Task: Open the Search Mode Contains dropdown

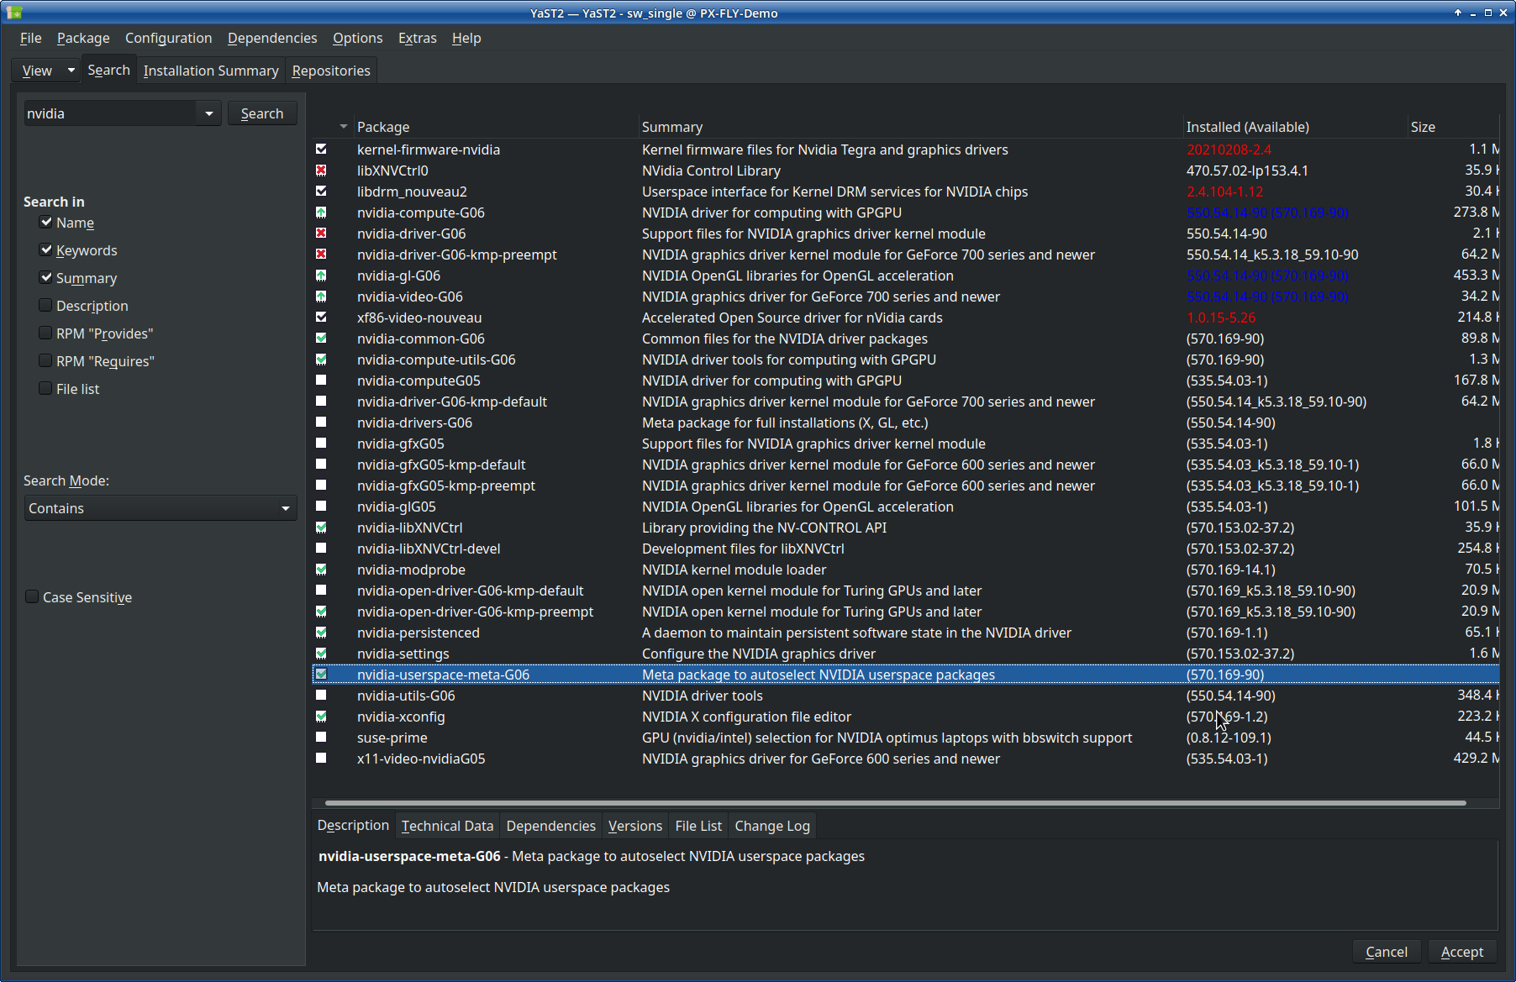Action: coord(160,508)
